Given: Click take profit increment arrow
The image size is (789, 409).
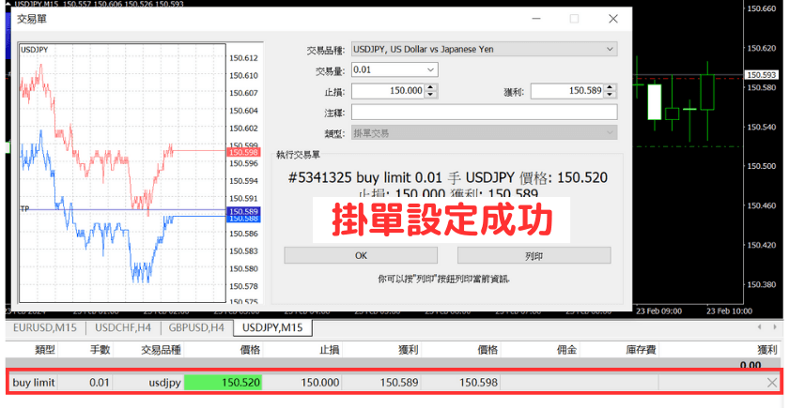Looking at the screenshot, I should [x=611, y=87].
